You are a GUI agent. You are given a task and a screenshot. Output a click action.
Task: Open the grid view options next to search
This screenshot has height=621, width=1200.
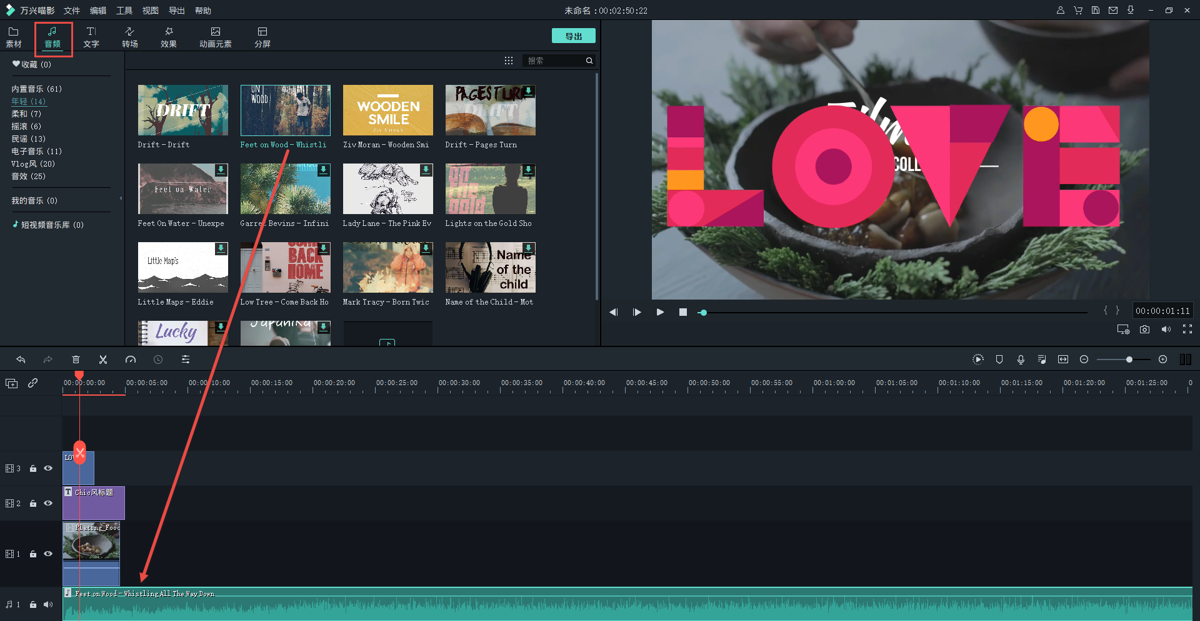[x=509, y=61]
